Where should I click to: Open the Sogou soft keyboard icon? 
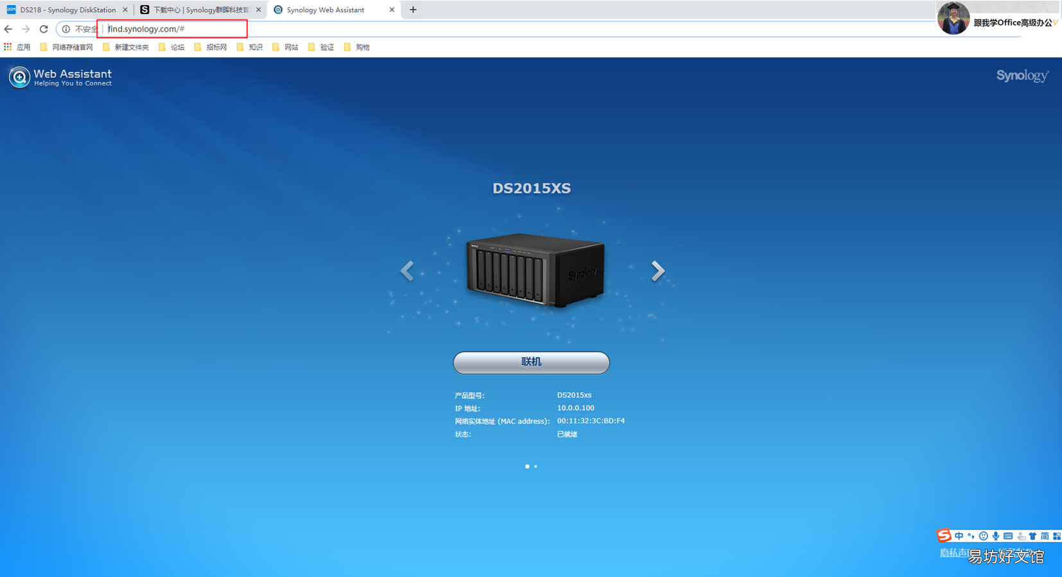coord(1008,536)
